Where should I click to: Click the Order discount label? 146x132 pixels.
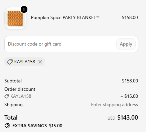20,89
